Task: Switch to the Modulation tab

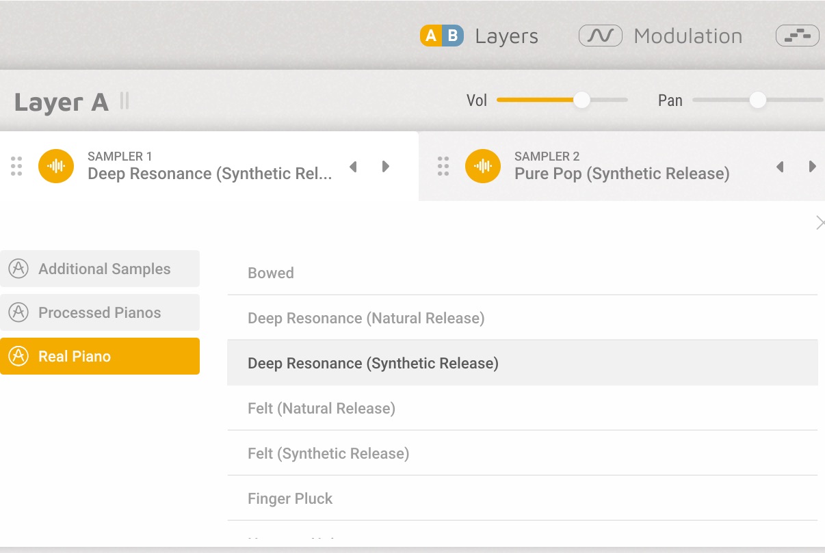Action: (687, 36)
